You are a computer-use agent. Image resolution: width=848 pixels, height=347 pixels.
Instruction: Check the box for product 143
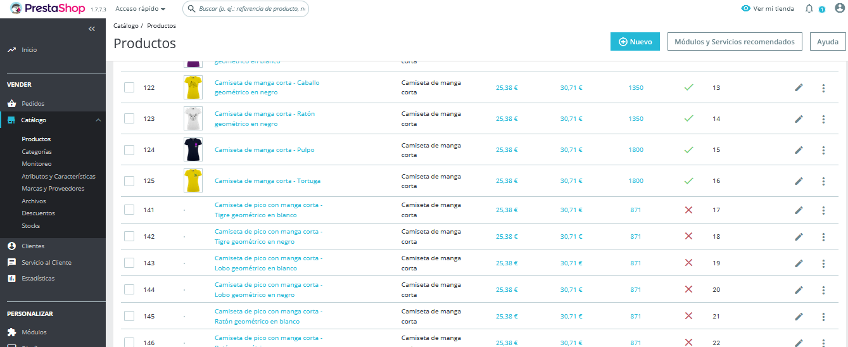(129, 263)
